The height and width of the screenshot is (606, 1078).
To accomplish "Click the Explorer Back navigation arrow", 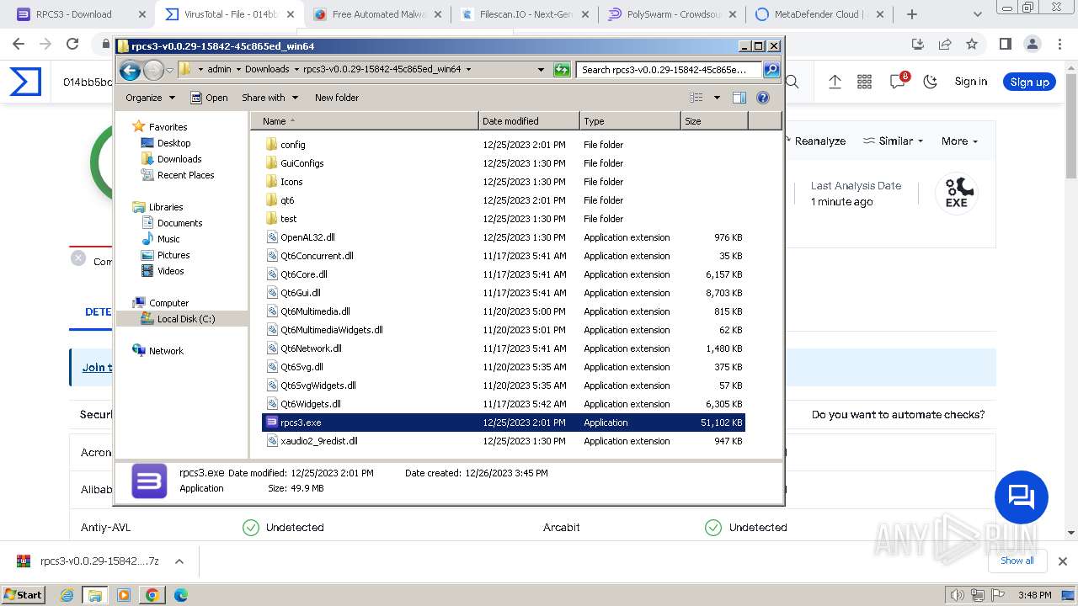I will [130, 70].
